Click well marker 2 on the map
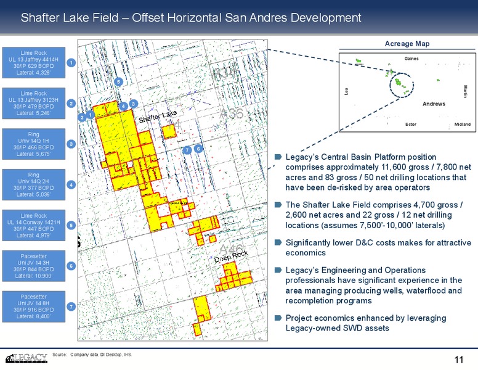478x370 pixels. coord(82,118)
